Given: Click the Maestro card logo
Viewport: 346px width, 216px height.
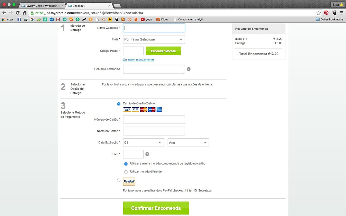Looking at the screenshot, I should [x=152, y=110].
